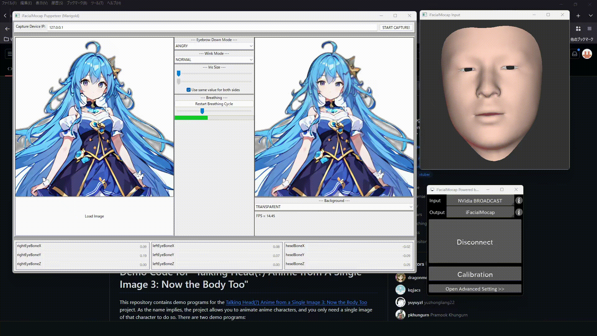Click the Disconnect button

pyautogui.click(x=475, y=242)
